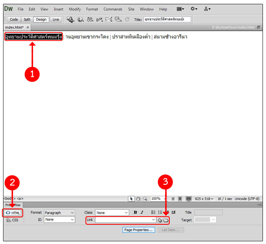Select the Zoom magnifier tool
The image size is (266, 244).
[145, 199]
